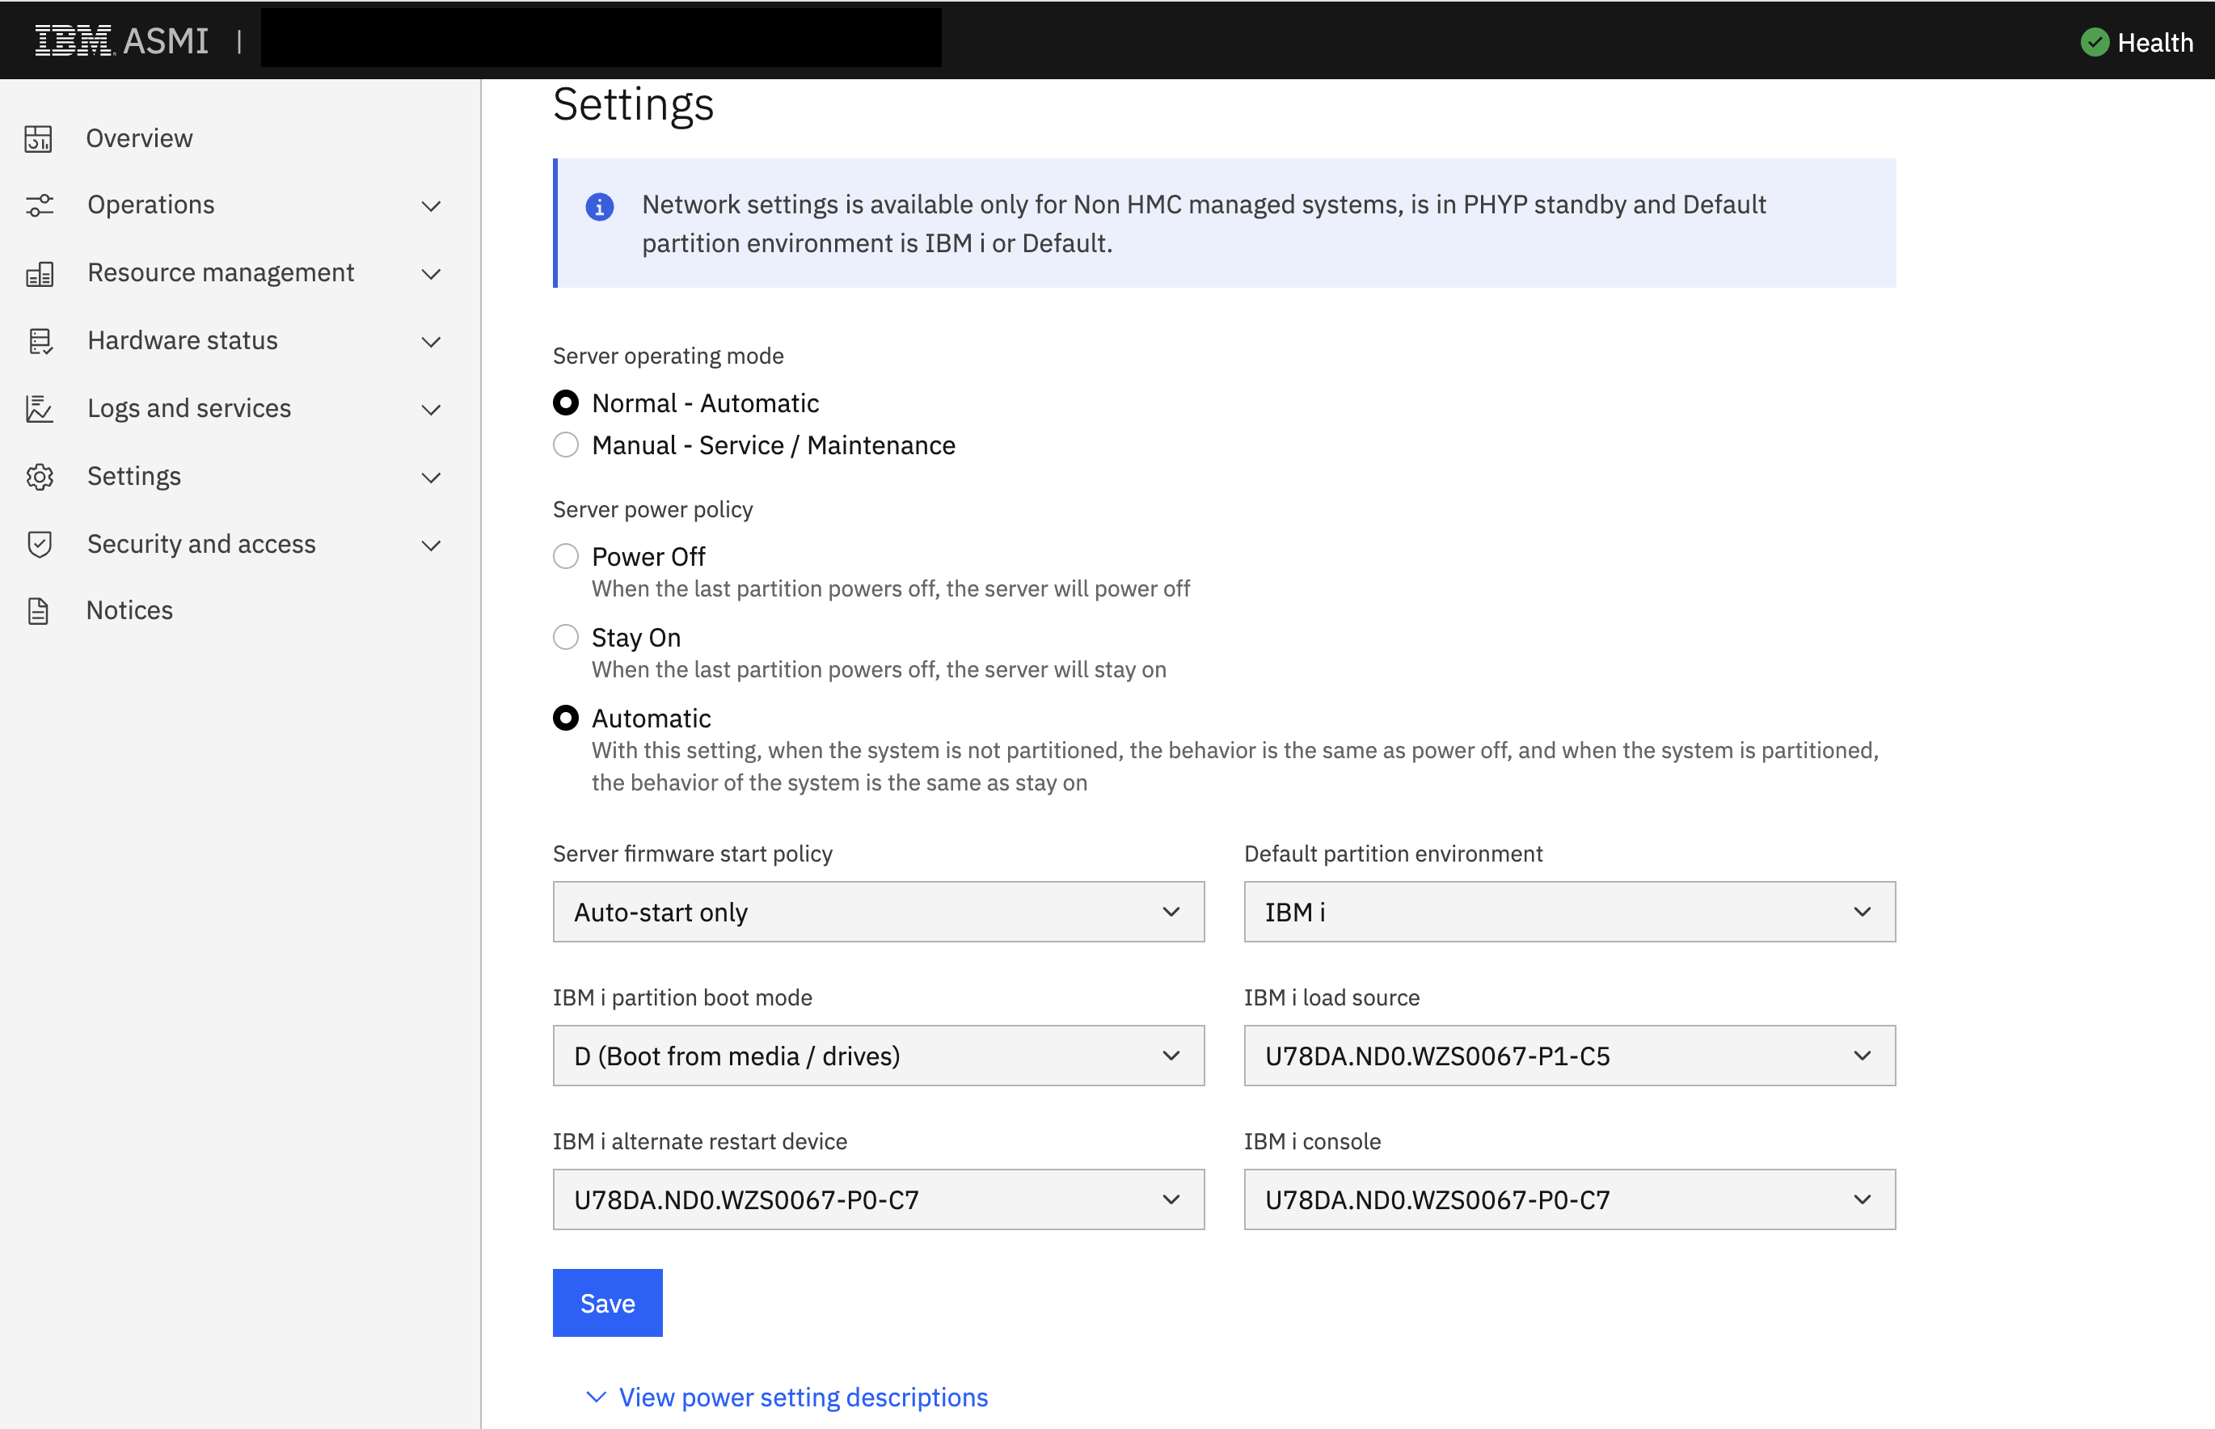Select Manual - Service / Maintenance mode
This screenshot has width=2215, height=1429.
[565, 445]
